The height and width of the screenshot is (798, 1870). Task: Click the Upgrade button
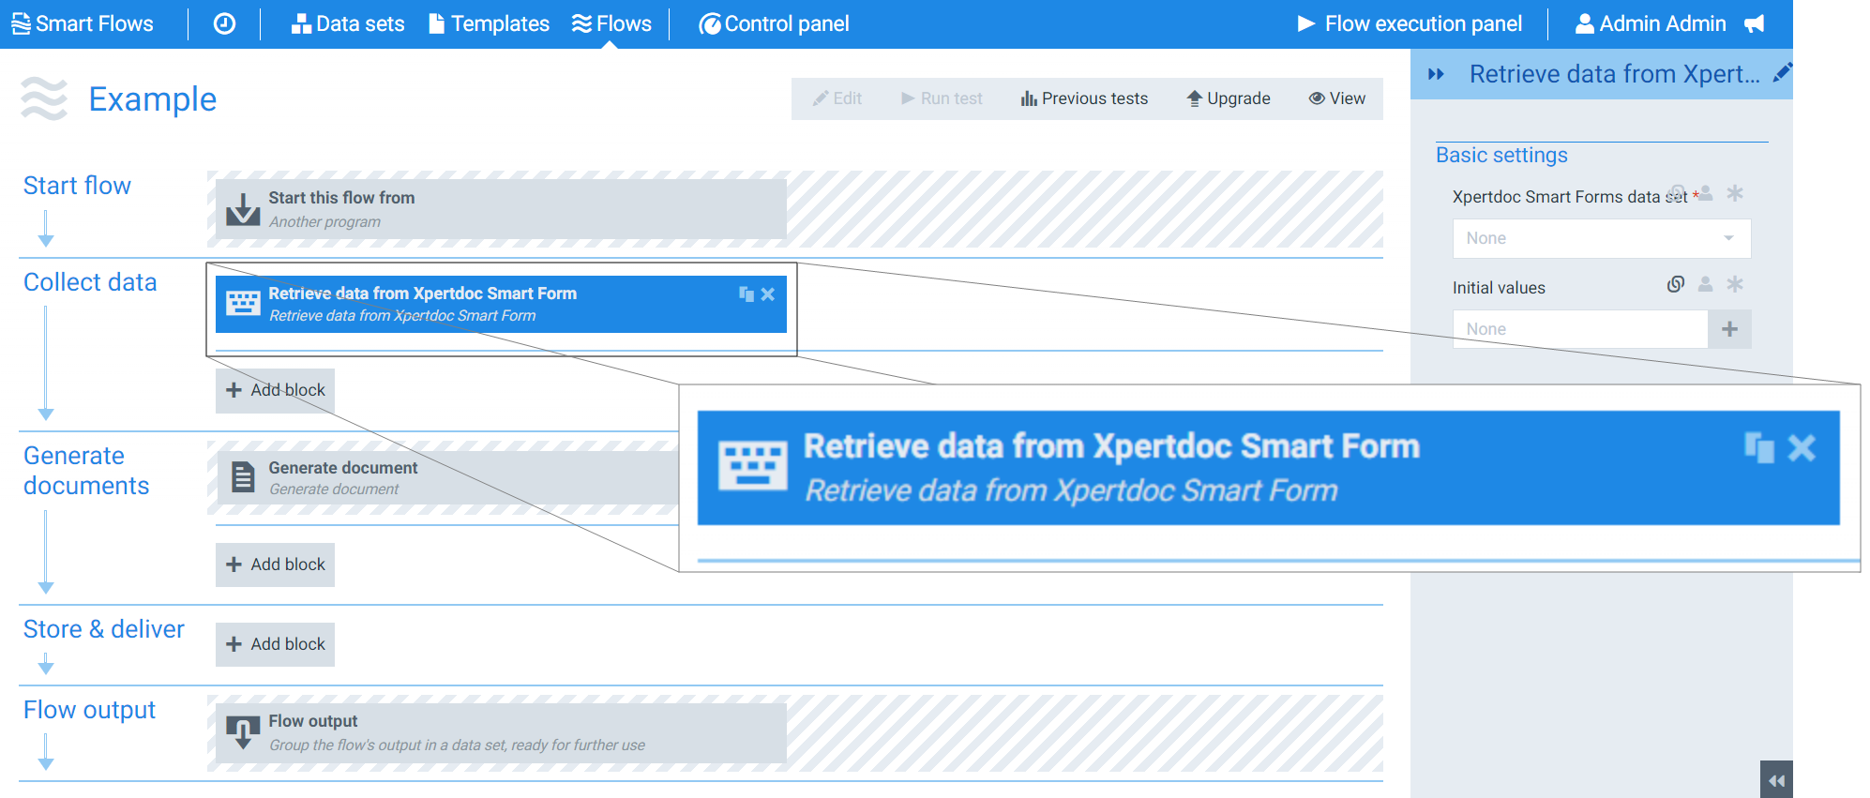click(1229, 98)
